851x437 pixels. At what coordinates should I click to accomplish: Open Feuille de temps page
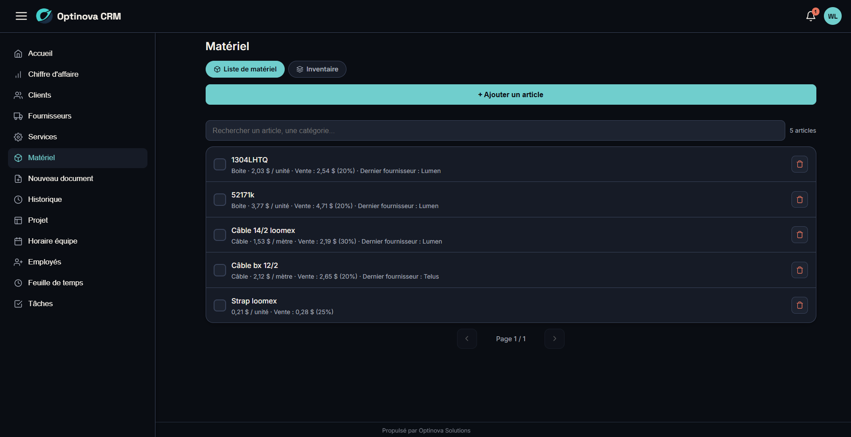78,283
